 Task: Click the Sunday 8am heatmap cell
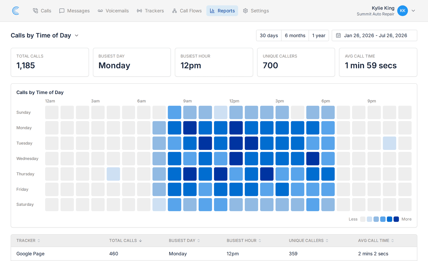[174, 112]
